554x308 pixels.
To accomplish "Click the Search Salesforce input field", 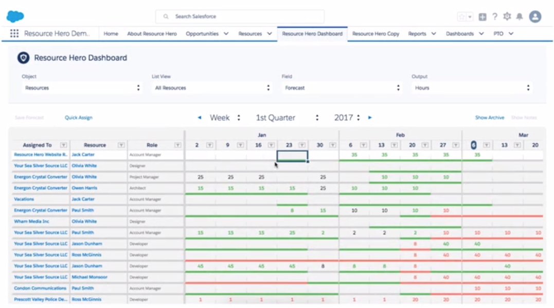I will pyautogui.click(x=239, y=16).
